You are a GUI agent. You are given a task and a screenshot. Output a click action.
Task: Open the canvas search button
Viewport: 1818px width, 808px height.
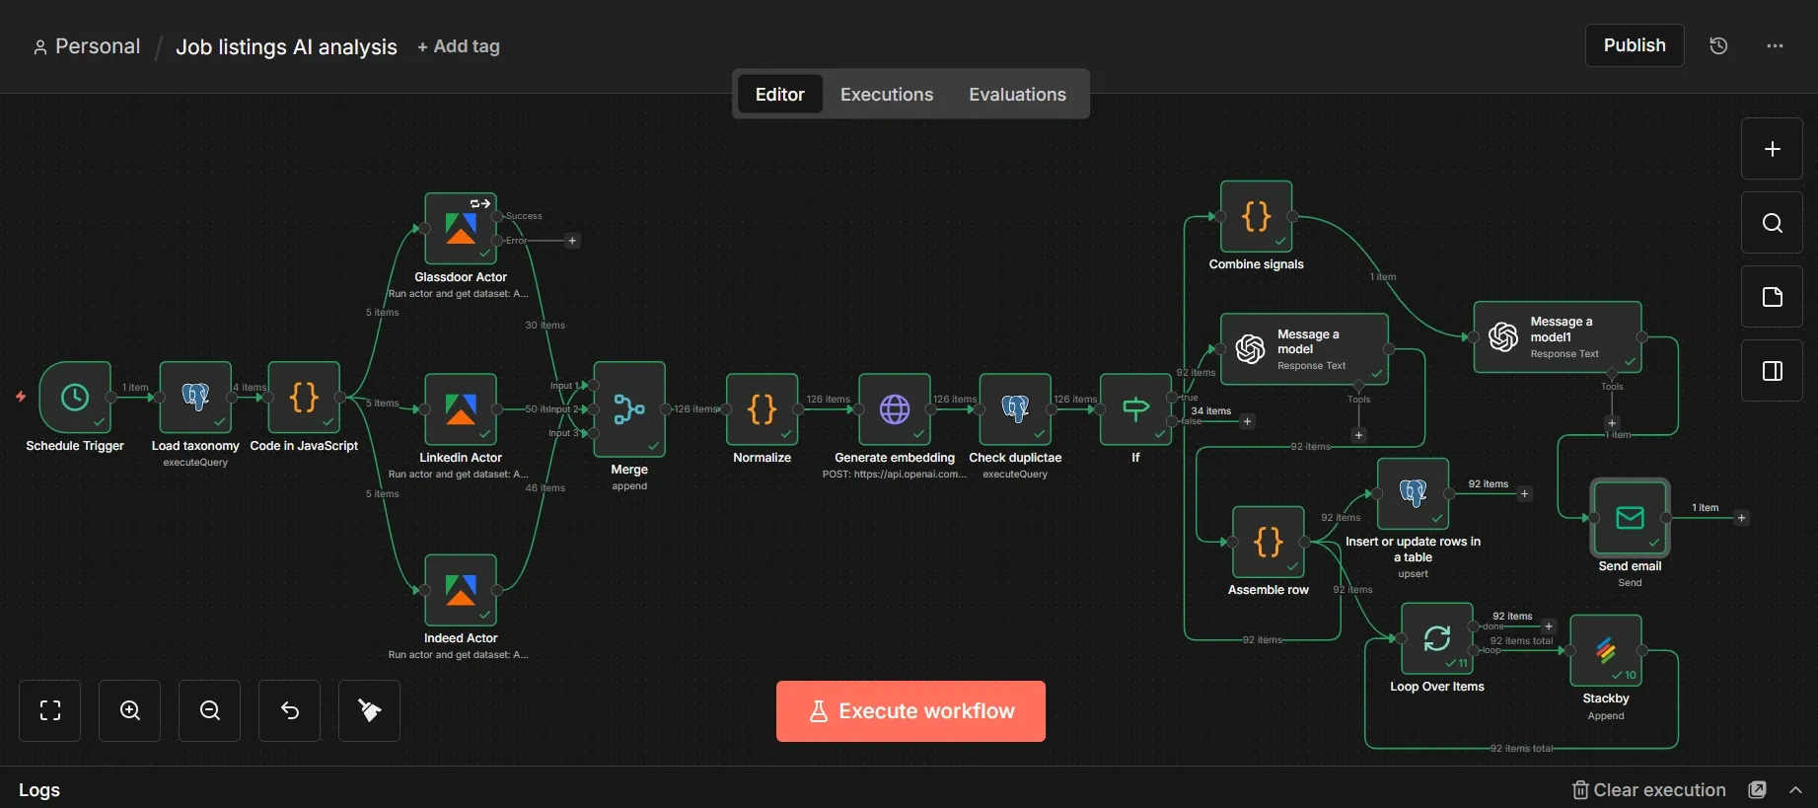(1772, 223)
